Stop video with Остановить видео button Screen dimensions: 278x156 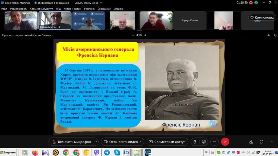coord(121,142)
